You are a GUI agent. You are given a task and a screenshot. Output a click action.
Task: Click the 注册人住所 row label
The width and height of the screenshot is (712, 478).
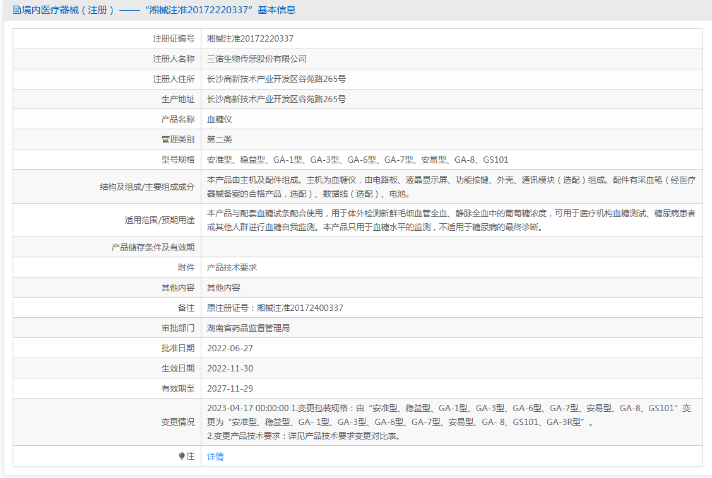coord(174,79)
